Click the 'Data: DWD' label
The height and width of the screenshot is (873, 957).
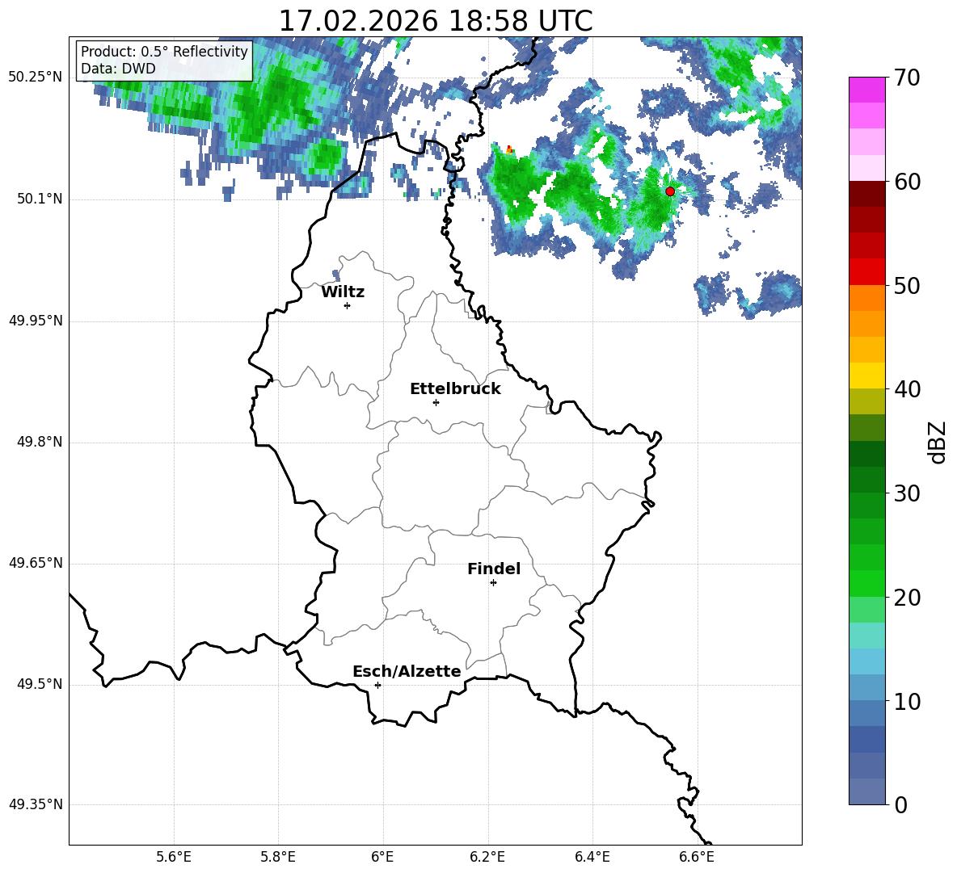118,69
